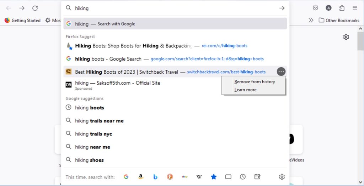Search open tabs with the tab icon
Viewport: 364px width, 186px height.
228,177
